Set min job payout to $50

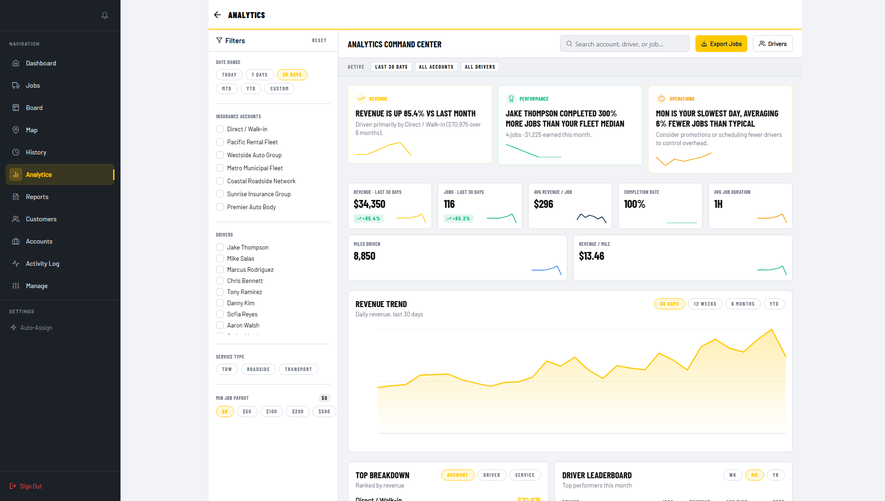pos(247,411)
